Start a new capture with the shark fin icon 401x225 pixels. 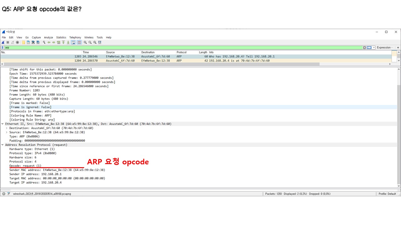tap(3, 42)
